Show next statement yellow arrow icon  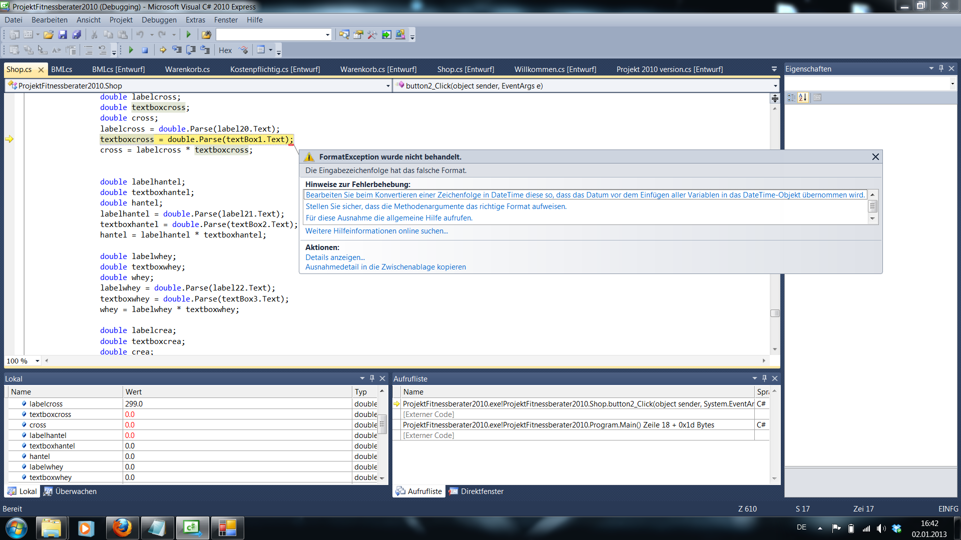(x=163, y=50)
